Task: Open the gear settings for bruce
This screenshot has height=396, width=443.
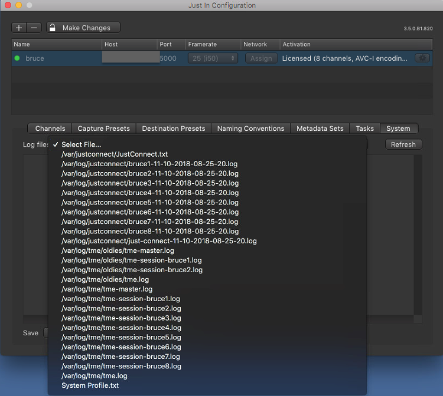Action: click(x=422, y=58)
